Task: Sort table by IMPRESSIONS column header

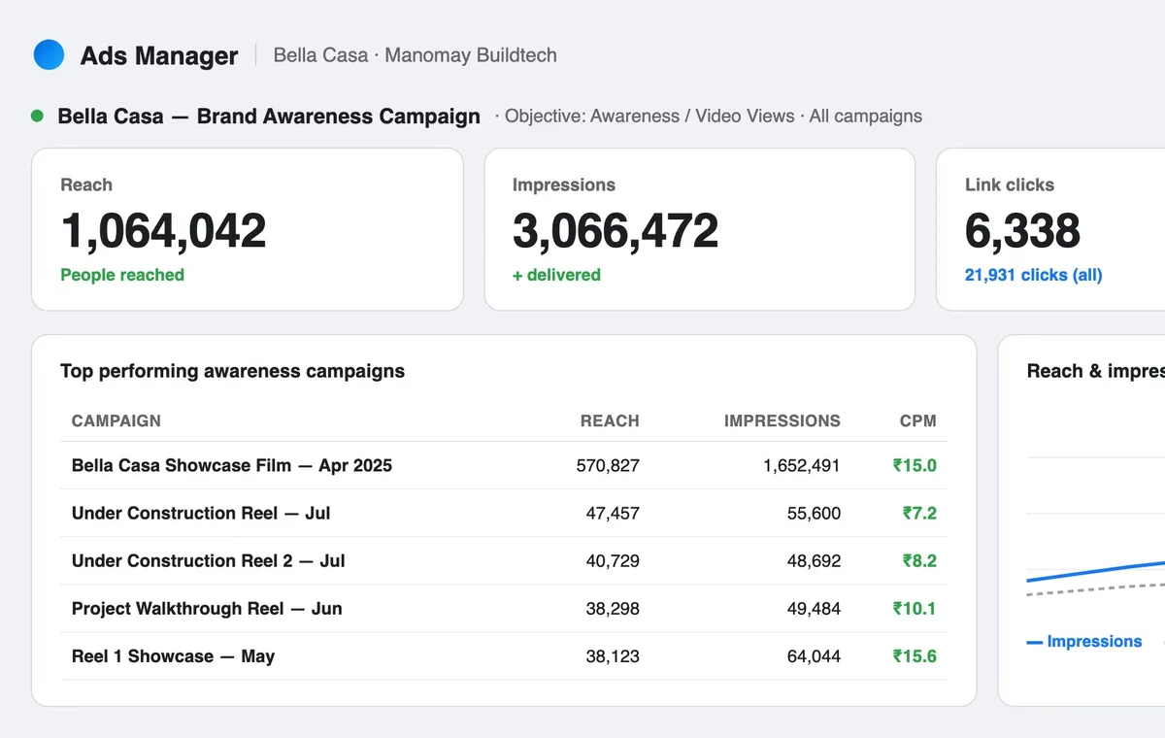Action: point(782,420)
